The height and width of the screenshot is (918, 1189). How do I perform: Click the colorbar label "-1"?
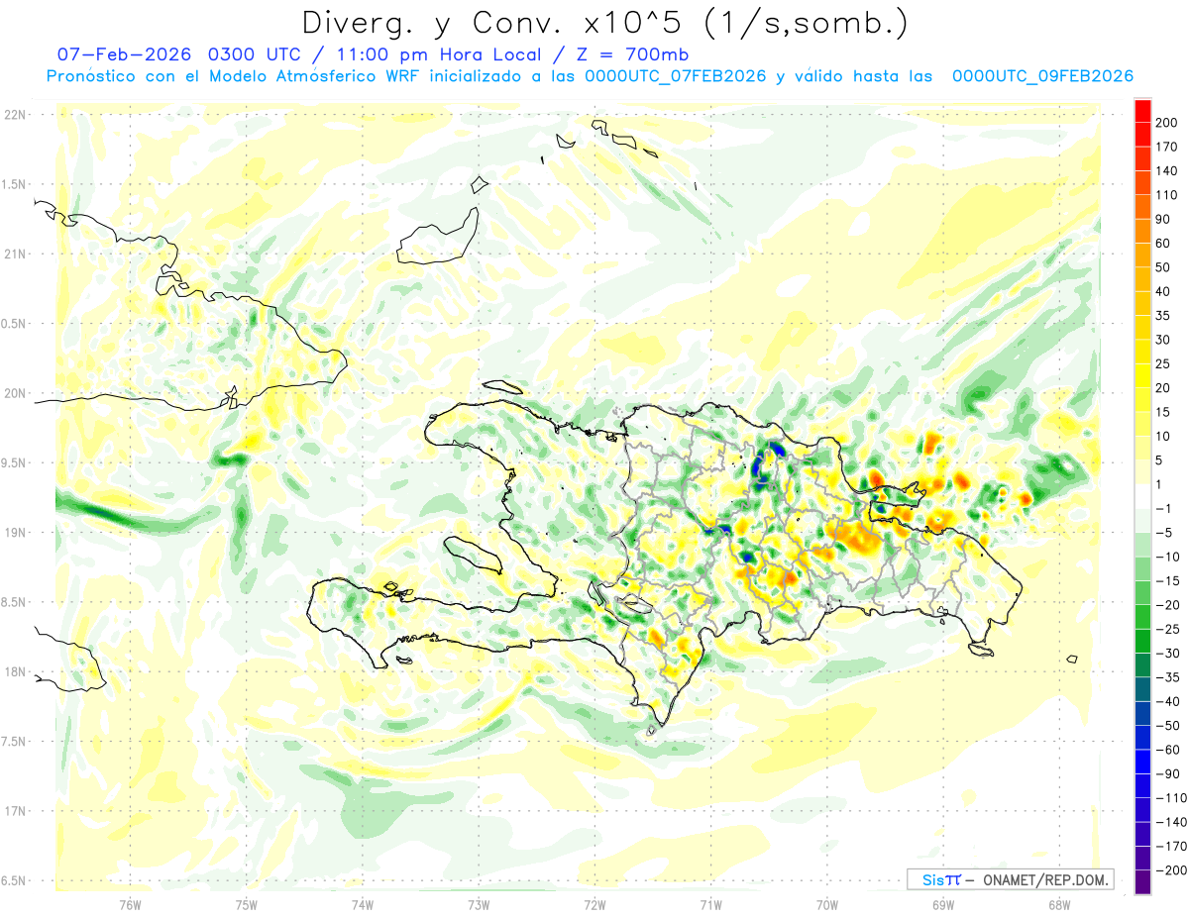(x=1165, y=509)
